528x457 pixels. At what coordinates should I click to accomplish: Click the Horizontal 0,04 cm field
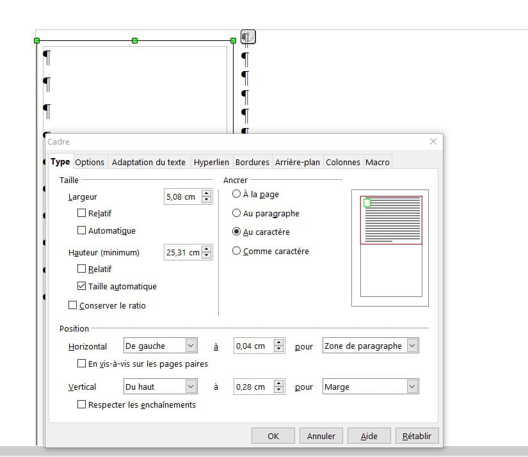pos(253,346)
